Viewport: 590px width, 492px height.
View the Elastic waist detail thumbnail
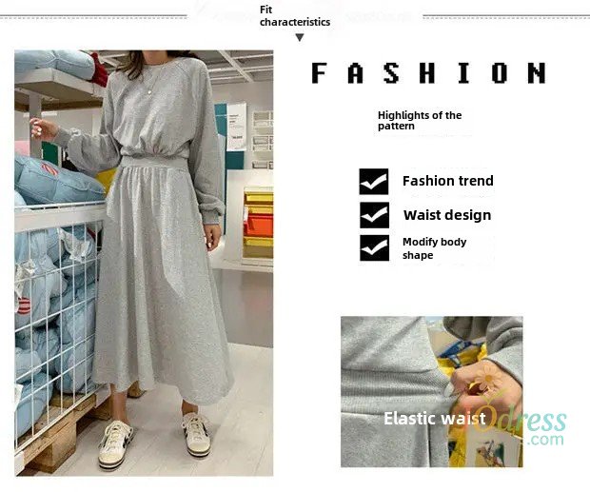point(432,391)
